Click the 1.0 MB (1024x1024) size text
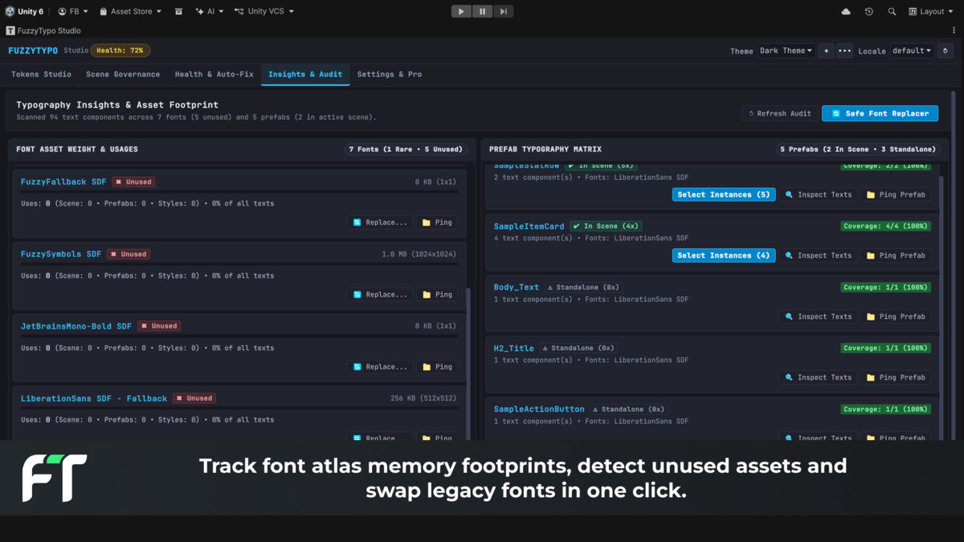Viewport: 964px width, 542px height. [419, 254]
